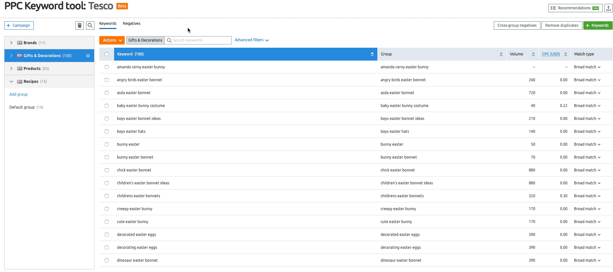Click the trash delete icon in sidebar

tap(80, 25)
